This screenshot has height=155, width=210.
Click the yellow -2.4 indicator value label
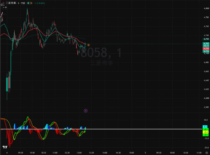pos(206,132)
